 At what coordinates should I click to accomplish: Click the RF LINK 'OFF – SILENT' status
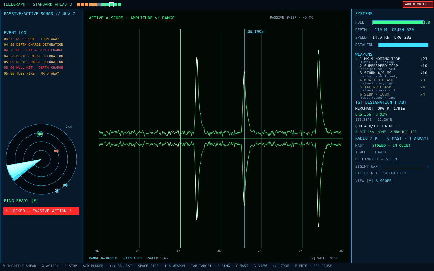[386, 159]
